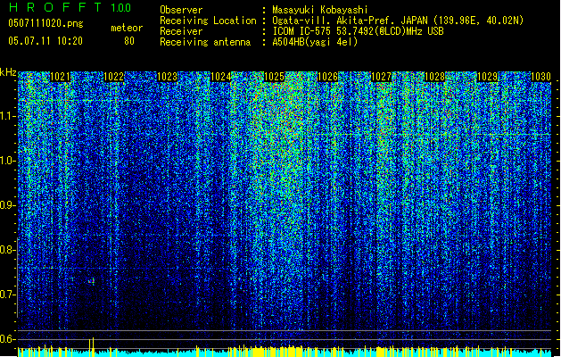Click the Receiver label

[181, 31]
